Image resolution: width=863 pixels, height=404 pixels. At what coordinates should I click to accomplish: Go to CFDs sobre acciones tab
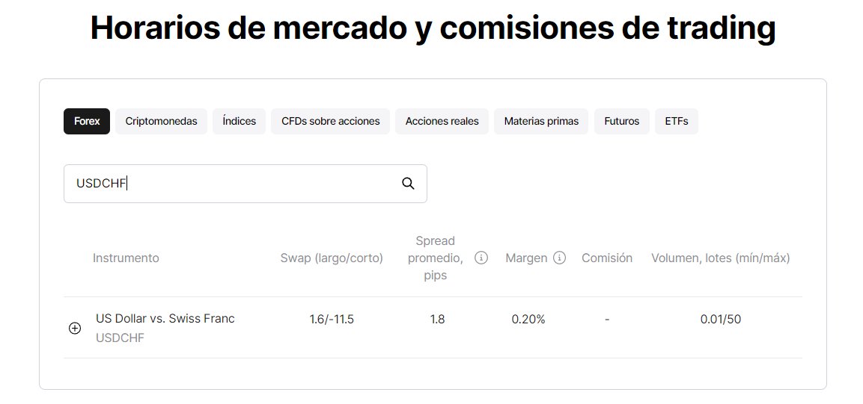(x=330, y=121)
